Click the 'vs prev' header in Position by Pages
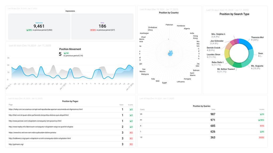Viewport: 273px width, 153px height. pos(130,105)
